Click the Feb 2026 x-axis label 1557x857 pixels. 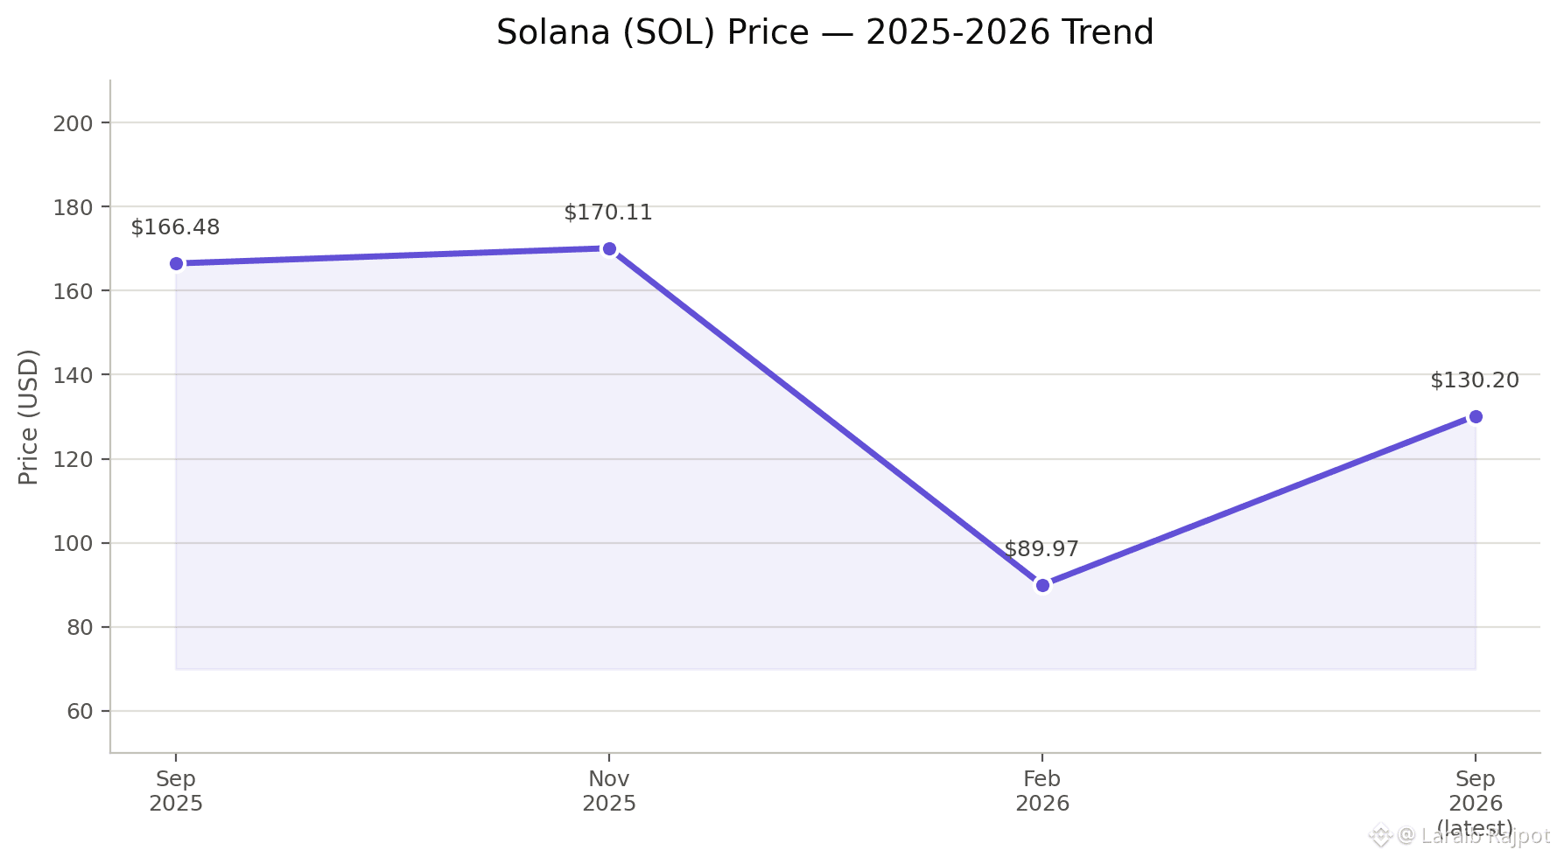click(x=1042, y=791)
